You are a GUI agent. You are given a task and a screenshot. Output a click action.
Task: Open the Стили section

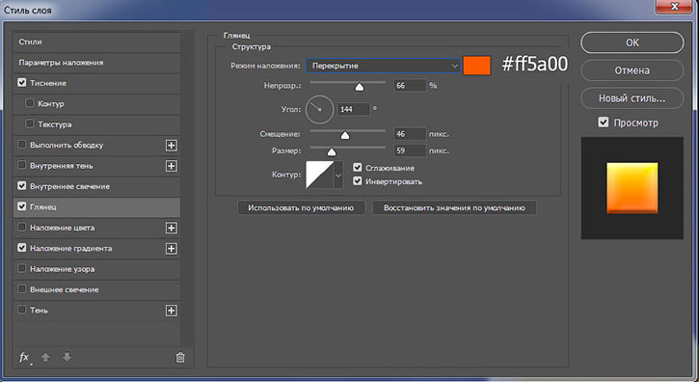click(96, 41)
